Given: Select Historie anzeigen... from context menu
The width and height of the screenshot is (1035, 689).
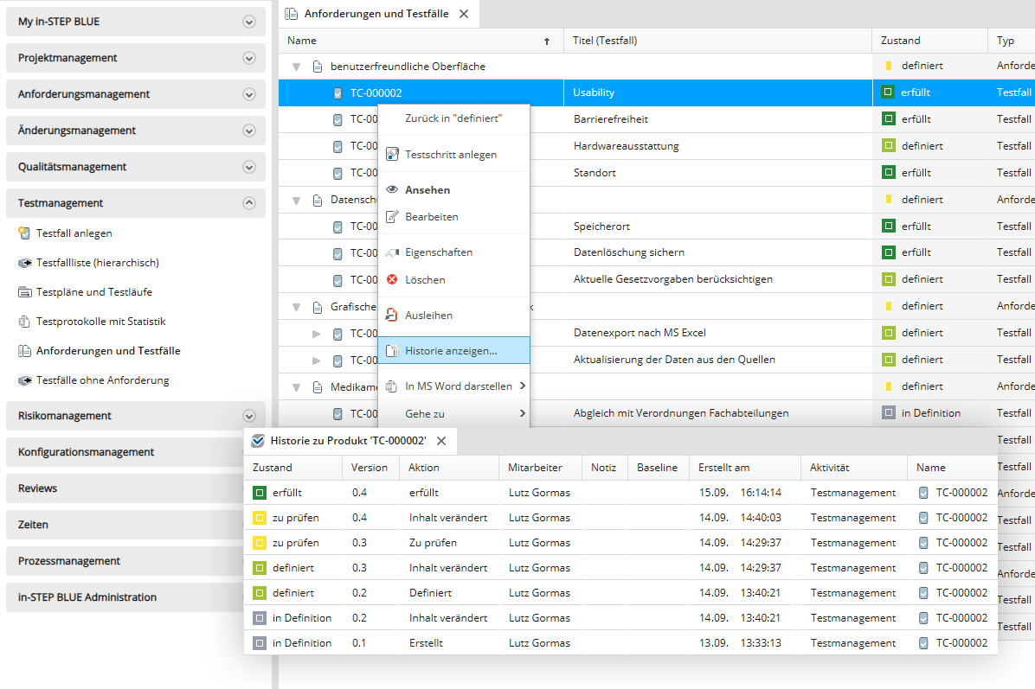Looking at the screenshot, I should pos(451,351).
